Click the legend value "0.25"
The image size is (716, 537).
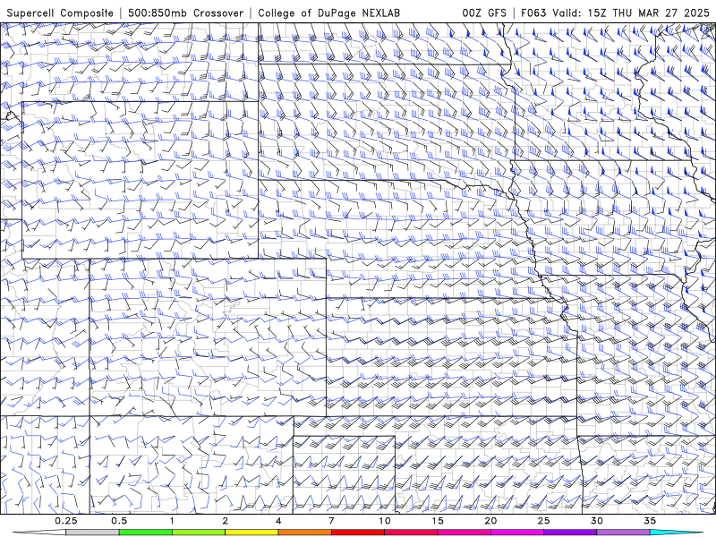coord(66,521)
